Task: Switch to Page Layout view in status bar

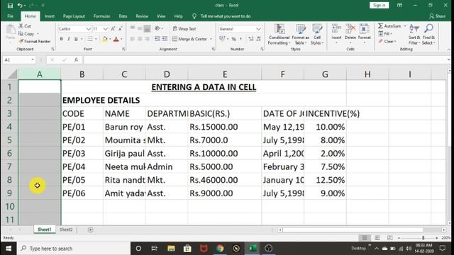Action: pos(377,238)
